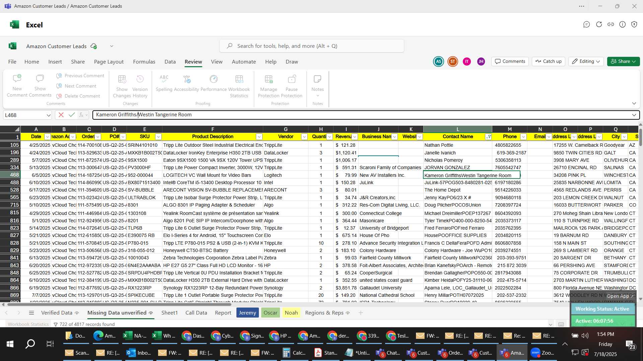643x361 pixels.
Task: Open the Revenue column filter dropdown
Action: (355, 137)
